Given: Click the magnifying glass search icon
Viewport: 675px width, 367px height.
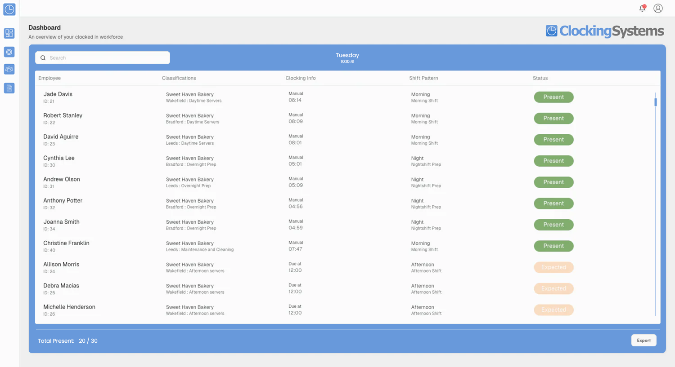Looking at the screenshot, I should (43, 57).
